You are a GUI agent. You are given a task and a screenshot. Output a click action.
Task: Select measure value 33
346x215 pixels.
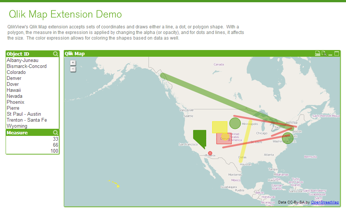pos(32,139)
